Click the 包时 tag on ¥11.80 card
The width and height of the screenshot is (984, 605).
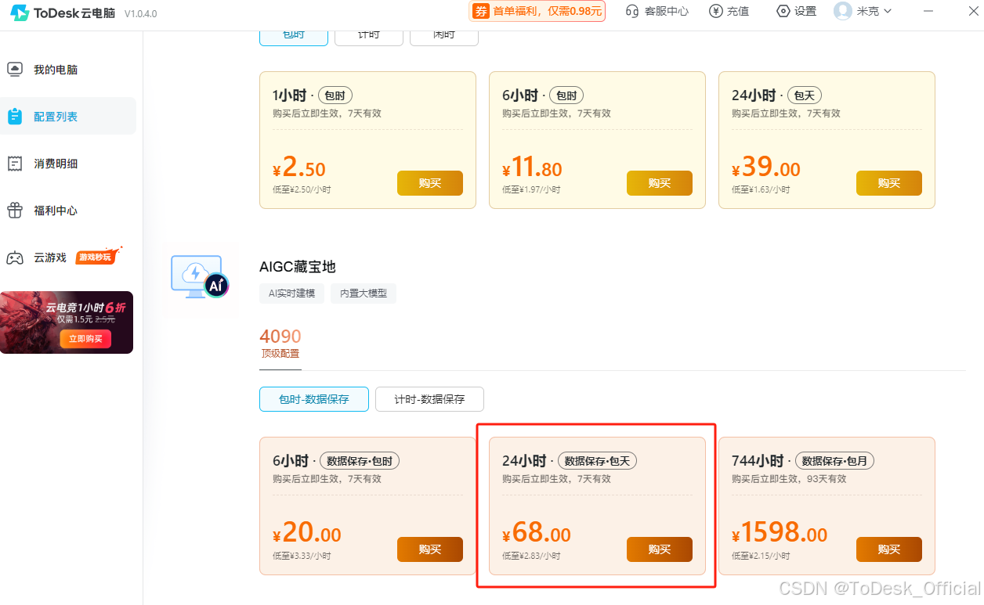[566, 95]
